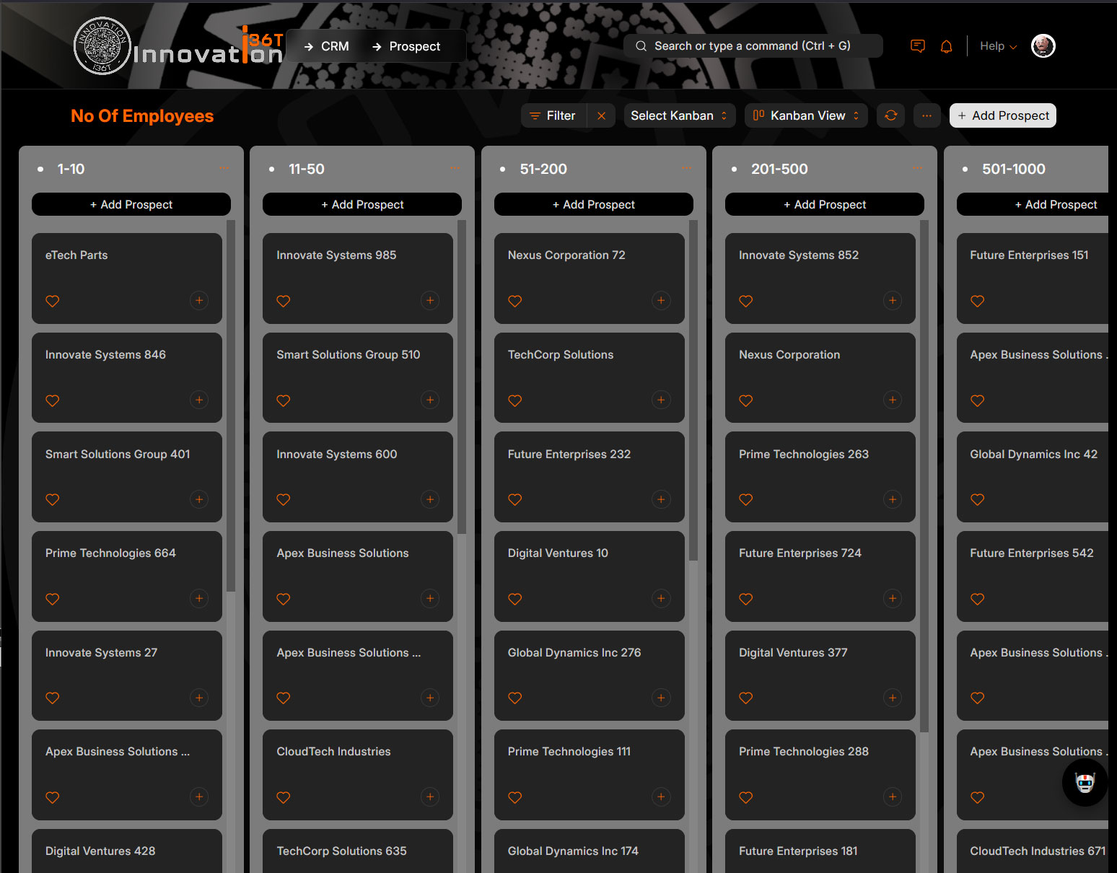Favorite the Prime Technologies 263 card
Image resolution: width=1117 pixels, height=873 pixels.
[x=746, y=499]
